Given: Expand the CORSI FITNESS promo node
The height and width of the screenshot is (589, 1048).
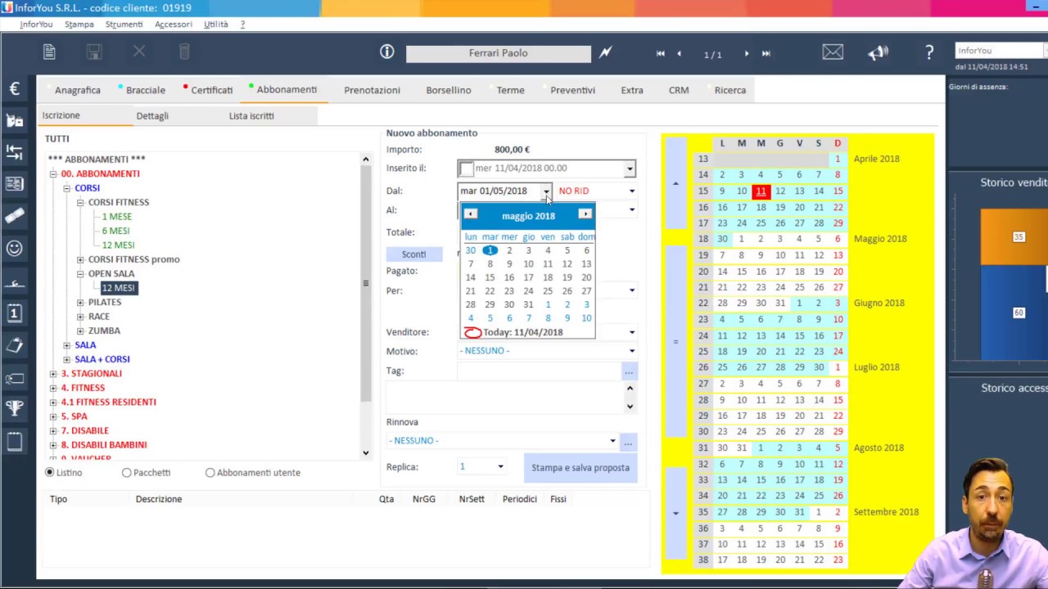Looking at the screenshot, I should coord(80,259).
